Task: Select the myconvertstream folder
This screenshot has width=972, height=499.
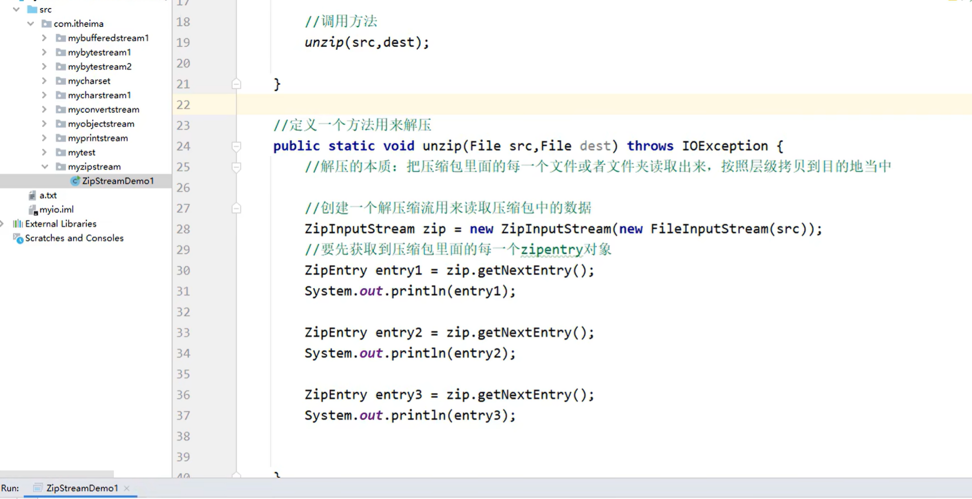Action: coord(103,109)
